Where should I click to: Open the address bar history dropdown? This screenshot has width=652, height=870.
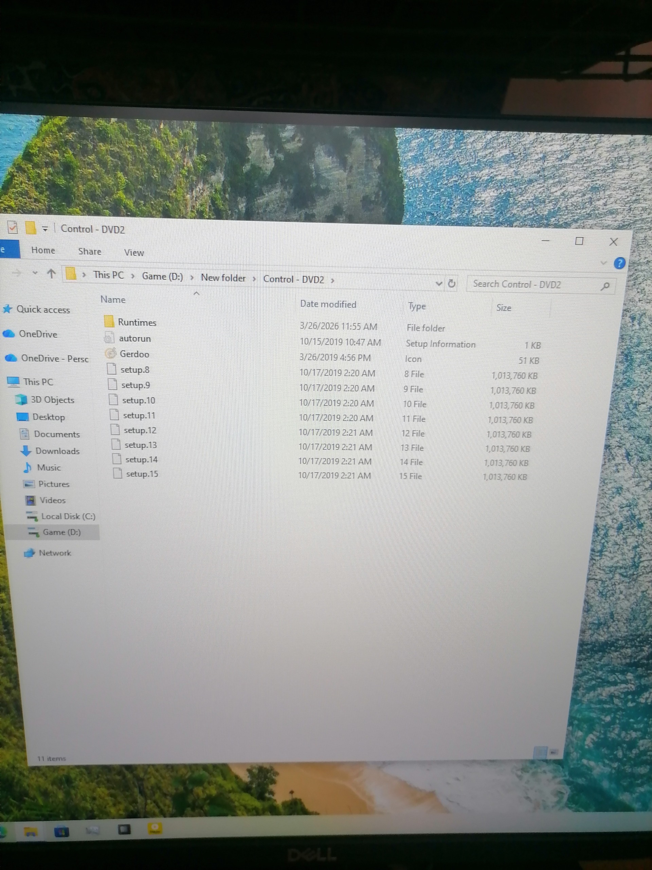(439, 283)
